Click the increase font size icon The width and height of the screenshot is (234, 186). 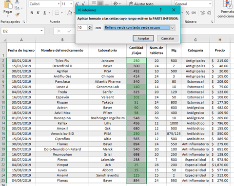77,4
